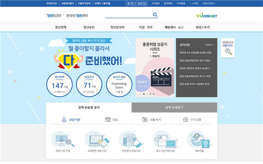Click the banner pause button
The image size is (263, 164).
154,94
